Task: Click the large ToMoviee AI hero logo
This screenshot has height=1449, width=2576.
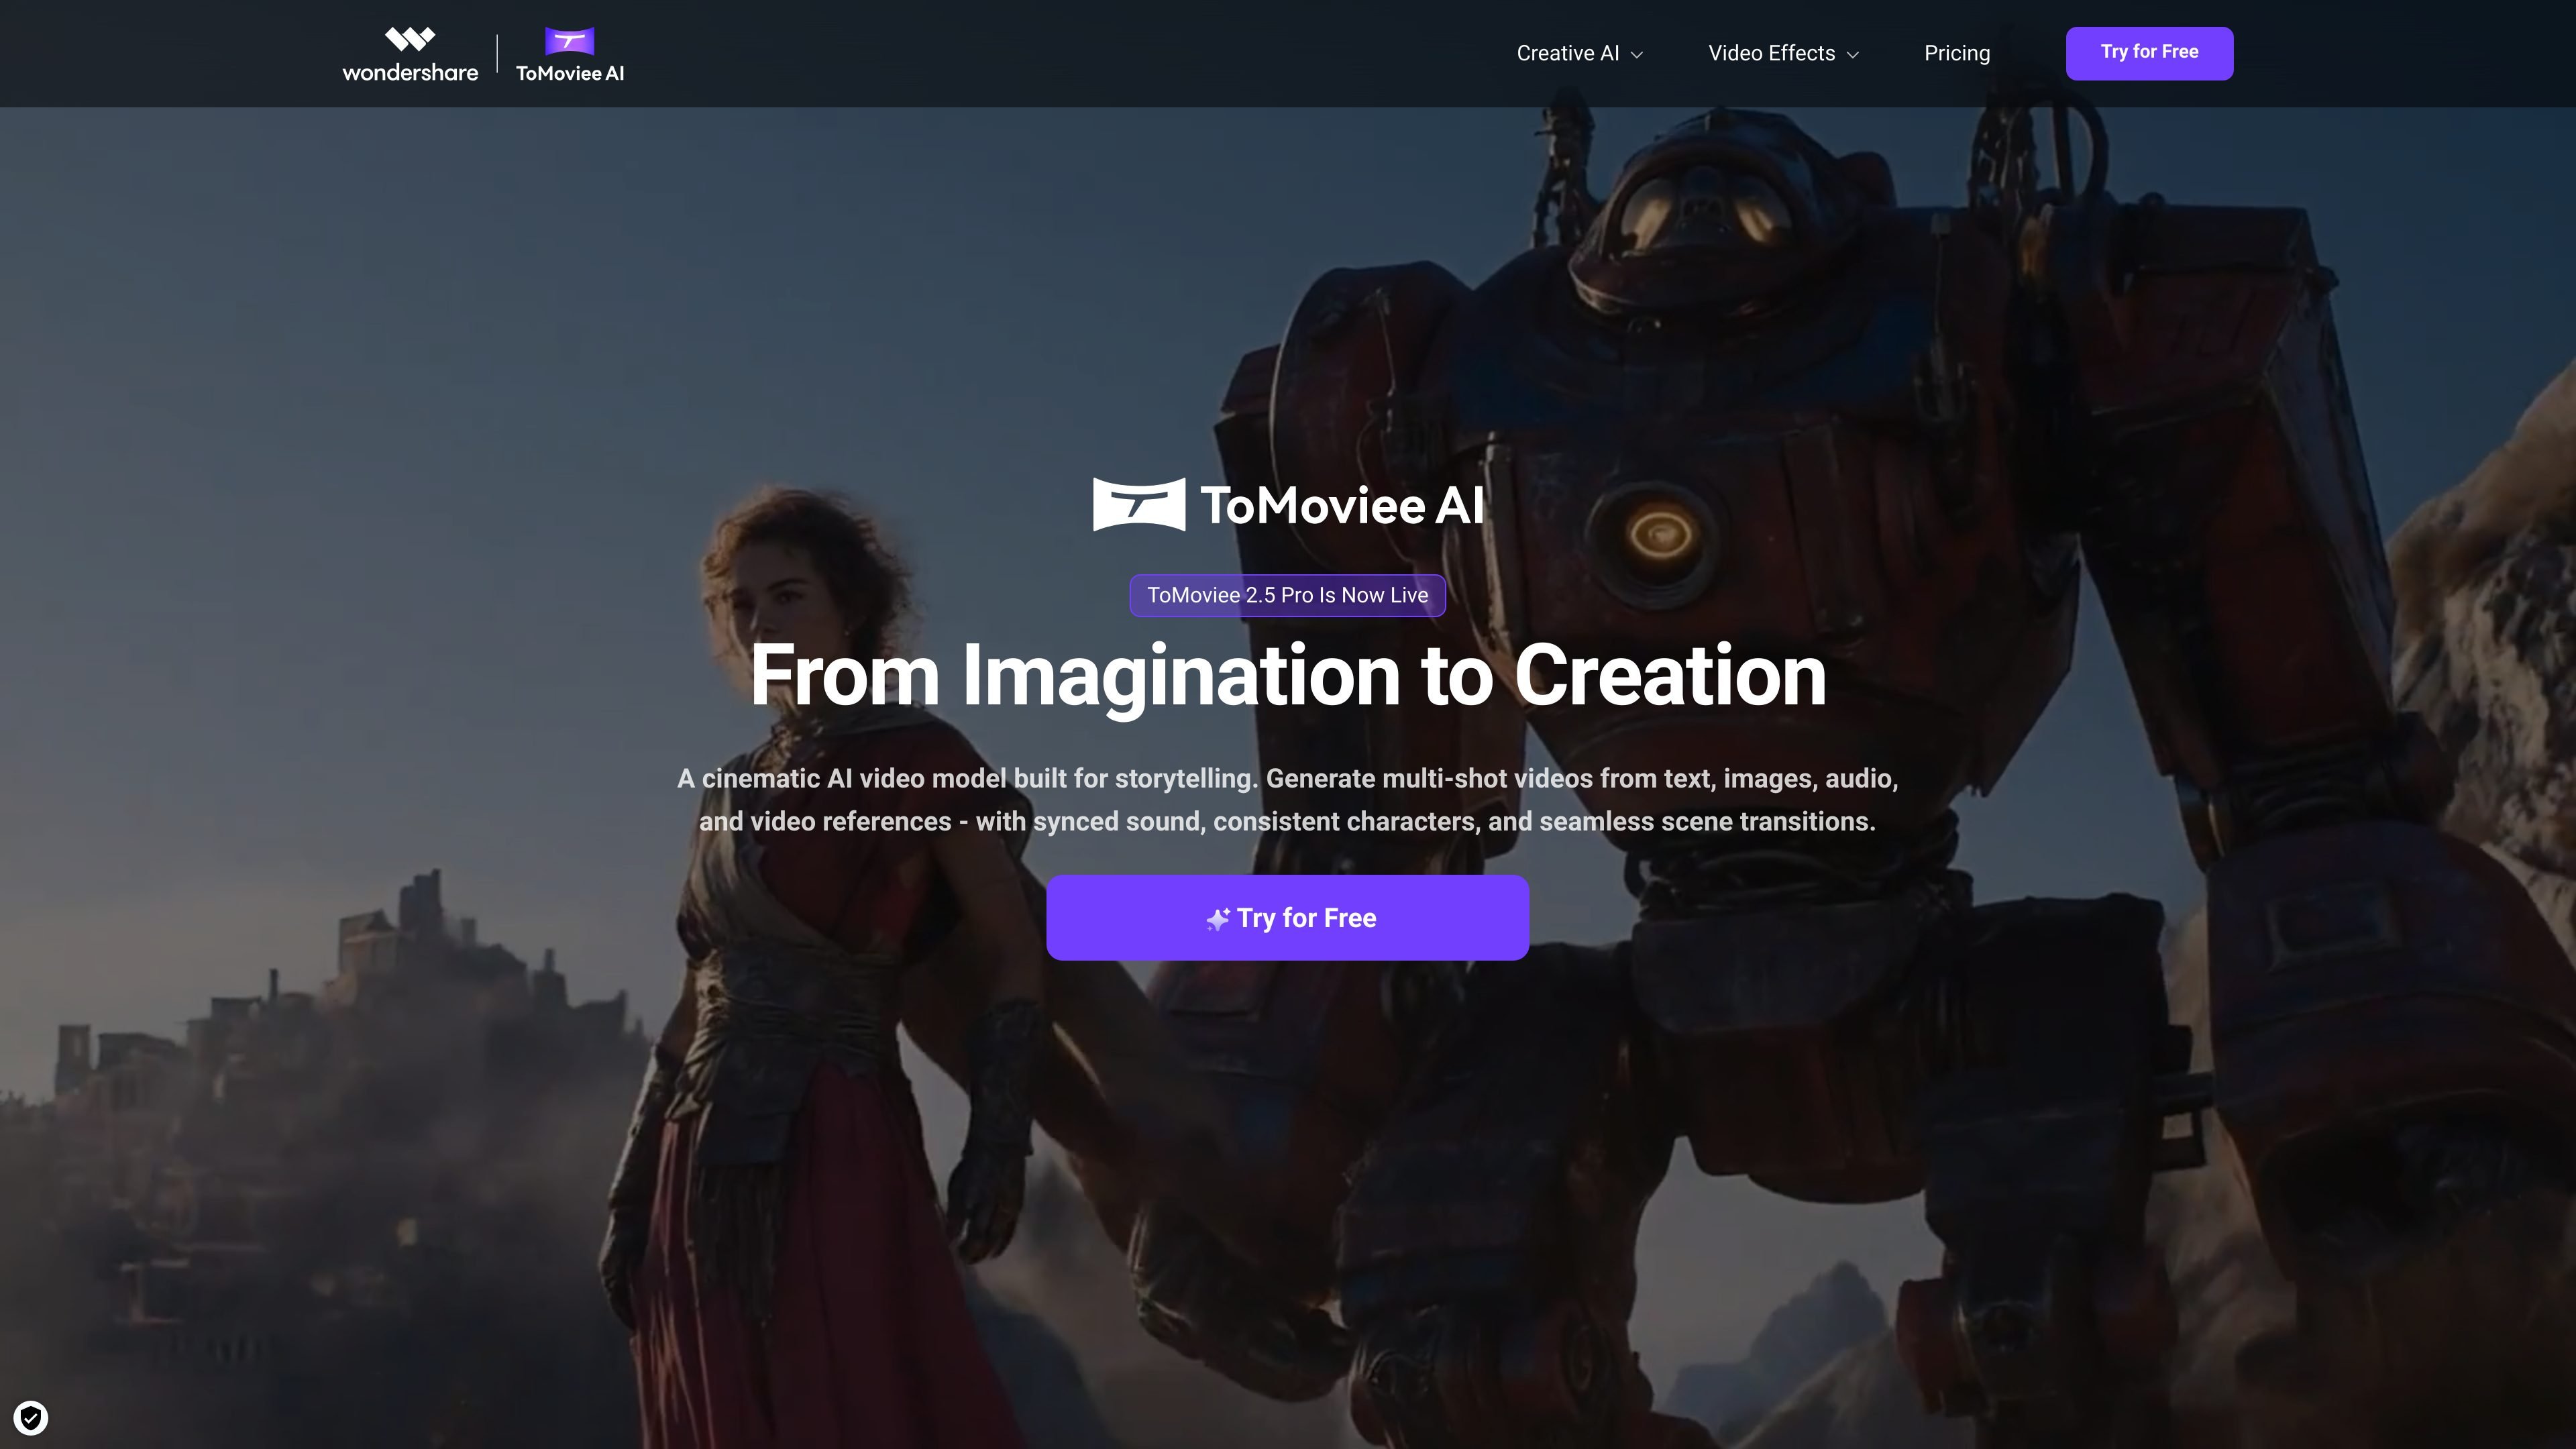Action: pyautogui.click(x=1288, y=505)
